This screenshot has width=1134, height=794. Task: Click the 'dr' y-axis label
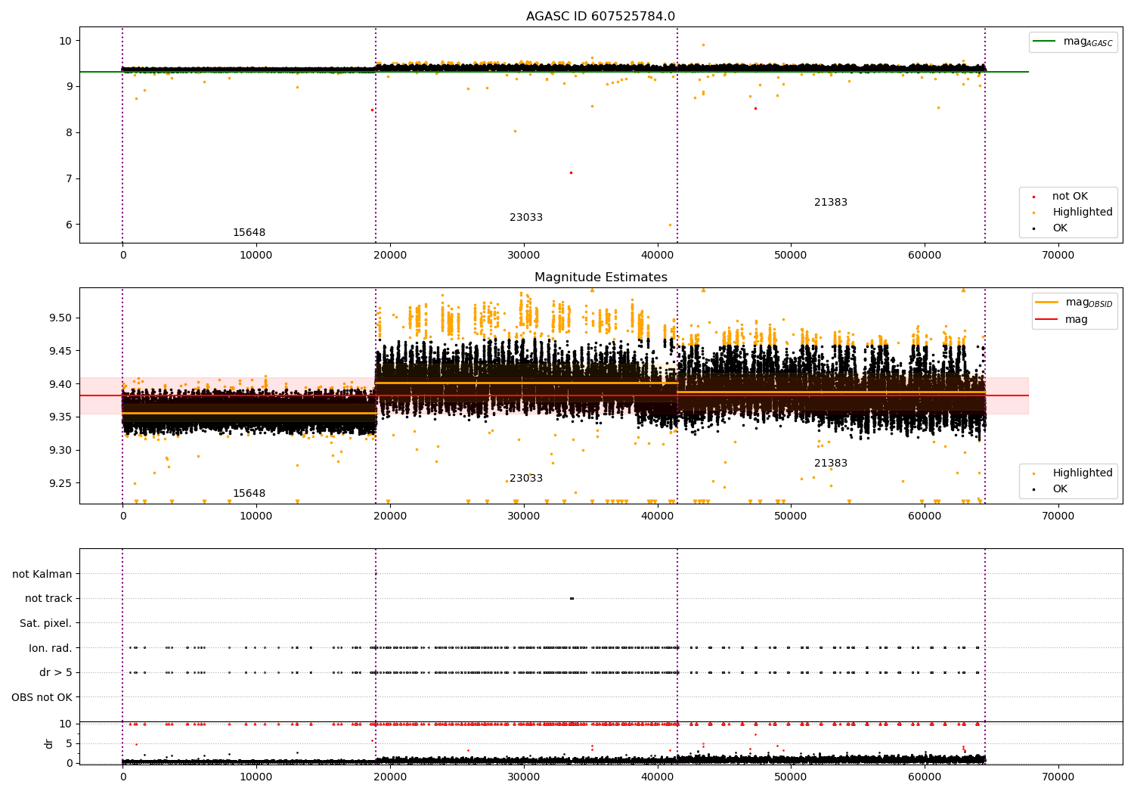click(49, 743)
